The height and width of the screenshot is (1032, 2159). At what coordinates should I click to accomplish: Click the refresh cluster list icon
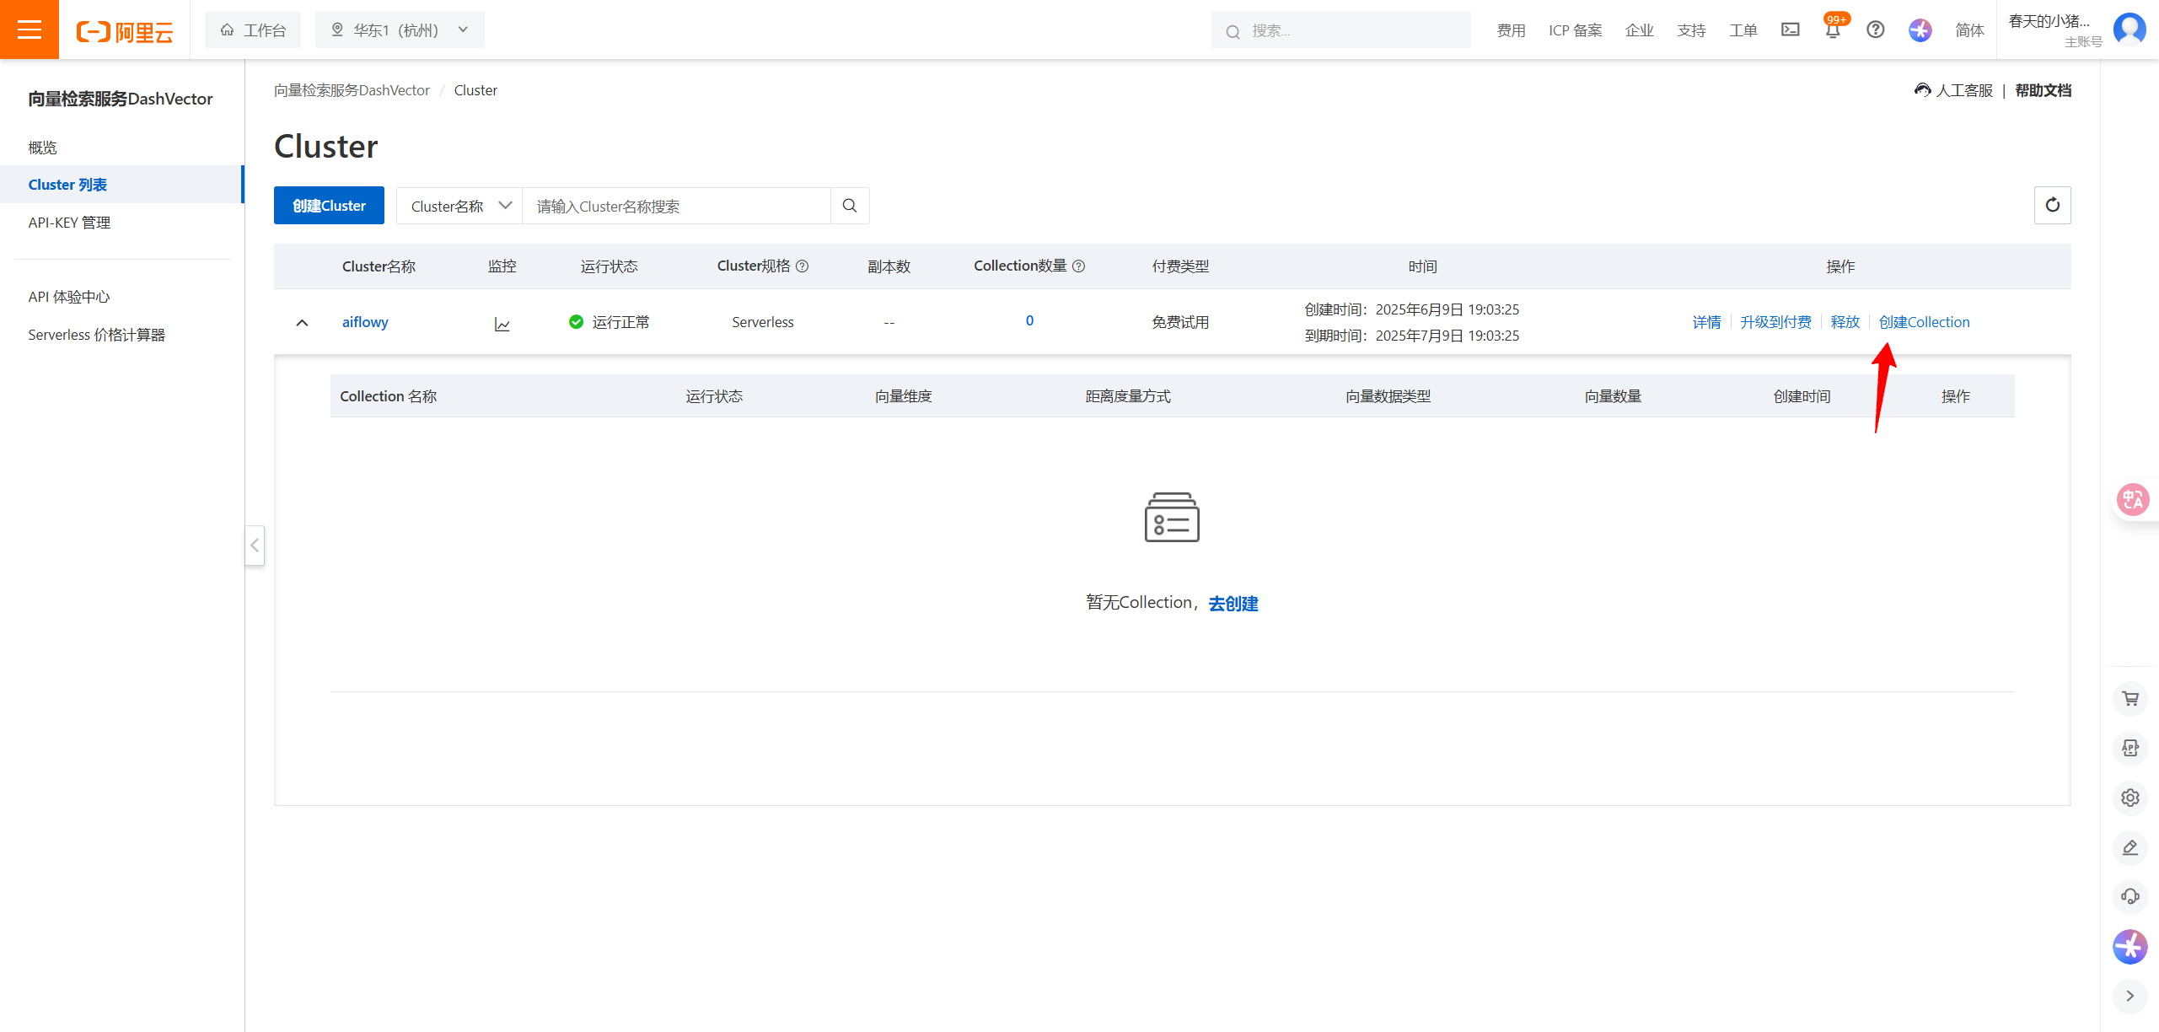2052,205
